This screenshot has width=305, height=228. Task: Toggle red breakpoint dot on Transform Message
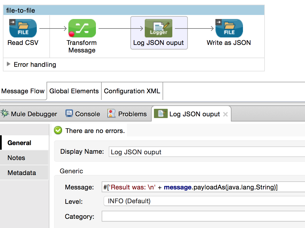[72, 35]
